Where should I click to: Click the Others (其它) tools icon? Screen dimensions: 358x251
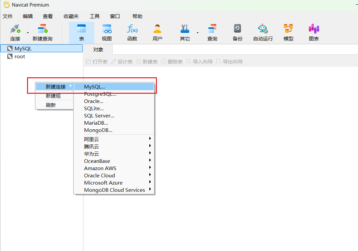click(x=185, y=29)
